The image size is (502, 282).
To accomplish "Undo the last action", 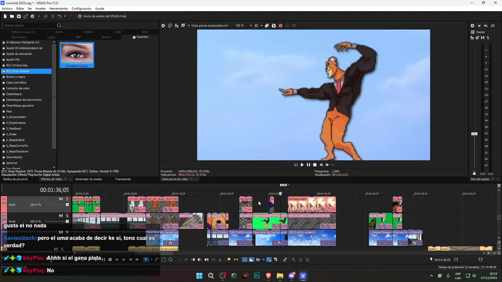I will point(60,16).
